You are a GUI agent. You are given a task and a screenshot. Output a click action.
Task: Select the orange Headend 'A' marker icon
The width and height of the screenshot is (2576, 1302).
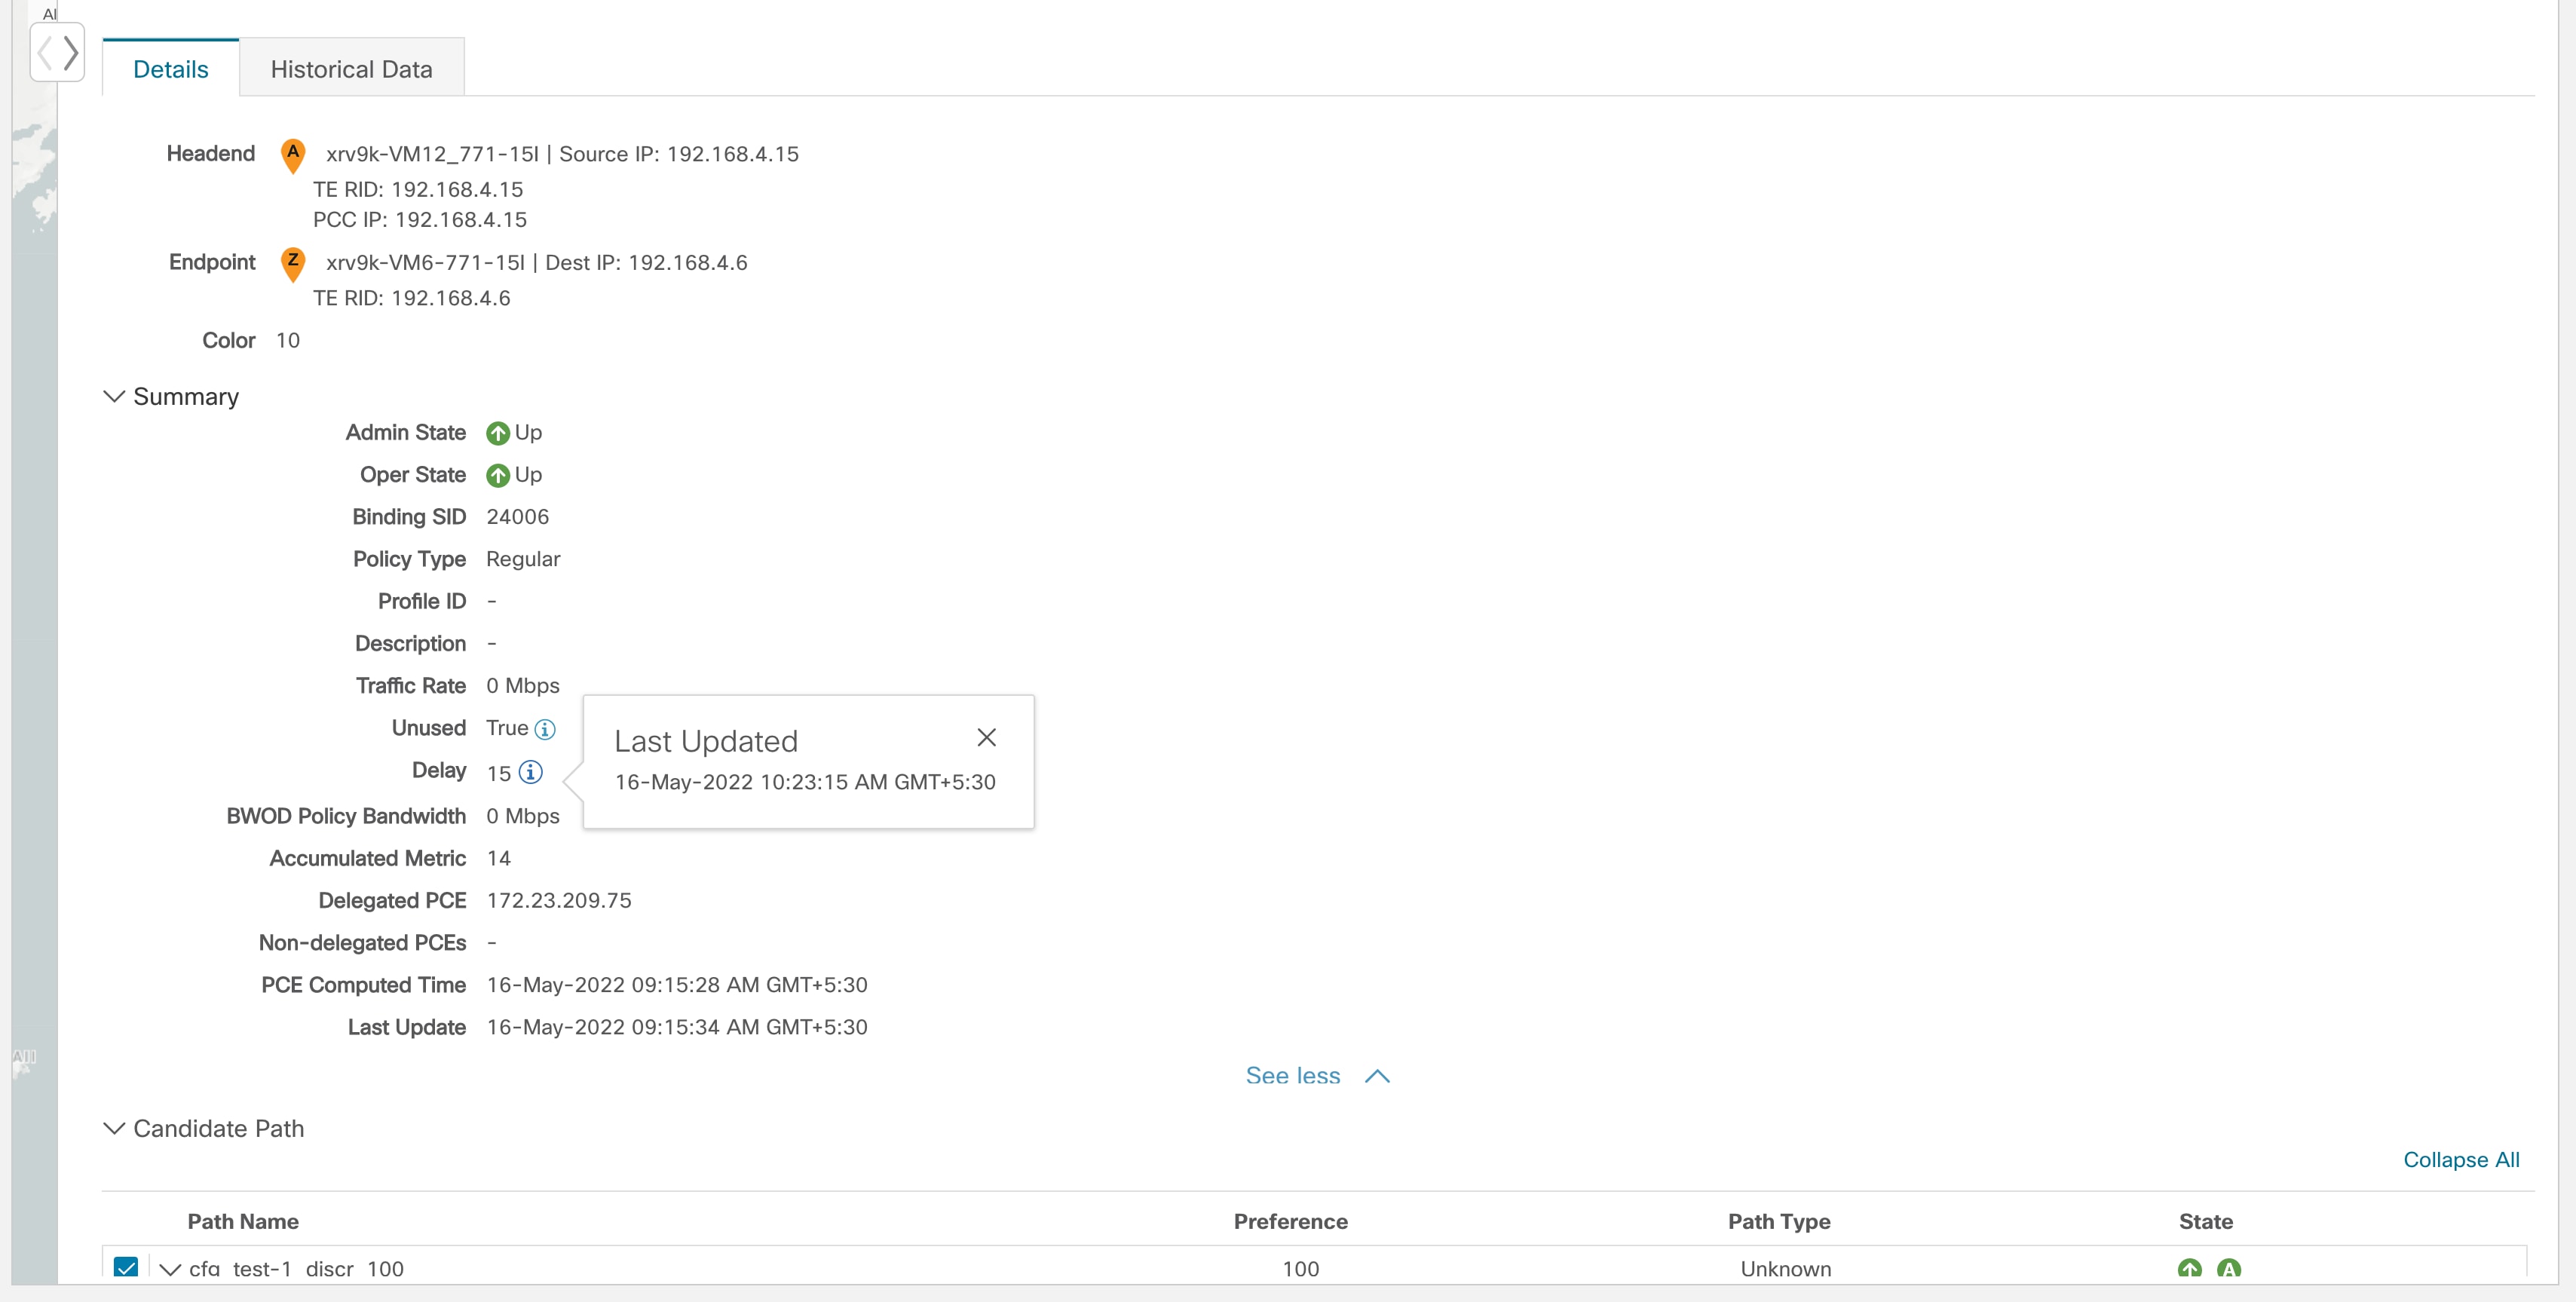[x=292, y=155]
